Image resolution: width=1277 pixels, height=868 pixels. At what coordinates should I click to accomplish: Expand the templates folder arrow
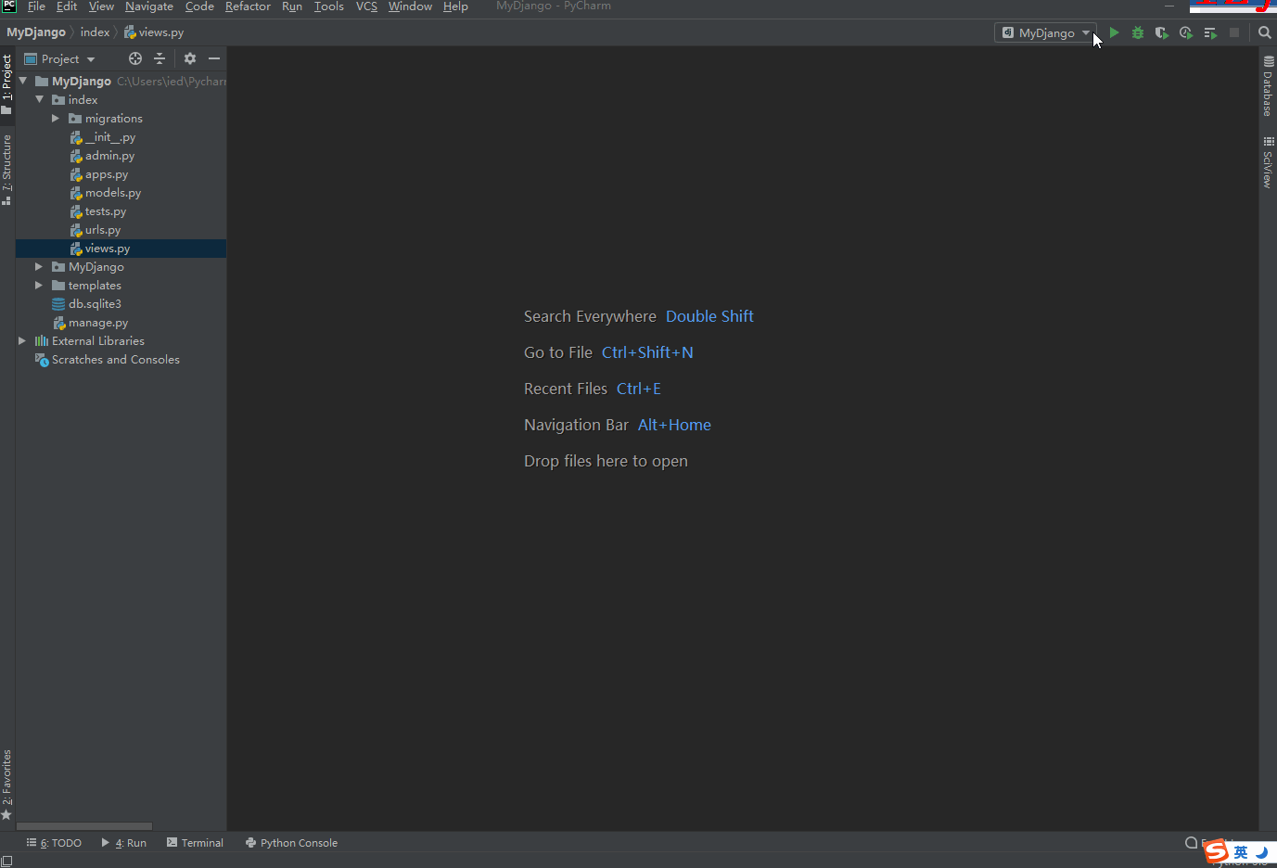39,285
